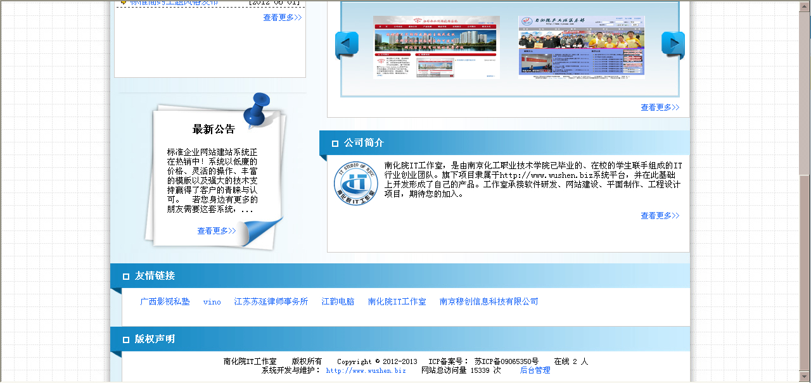Click the square icon beside 公司简介

[335, 144]
